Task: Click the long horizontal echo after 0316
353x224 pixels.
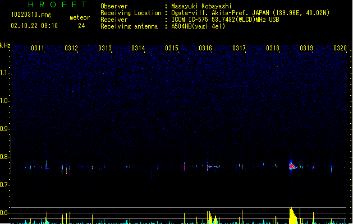Action: (x=213, y=167)
